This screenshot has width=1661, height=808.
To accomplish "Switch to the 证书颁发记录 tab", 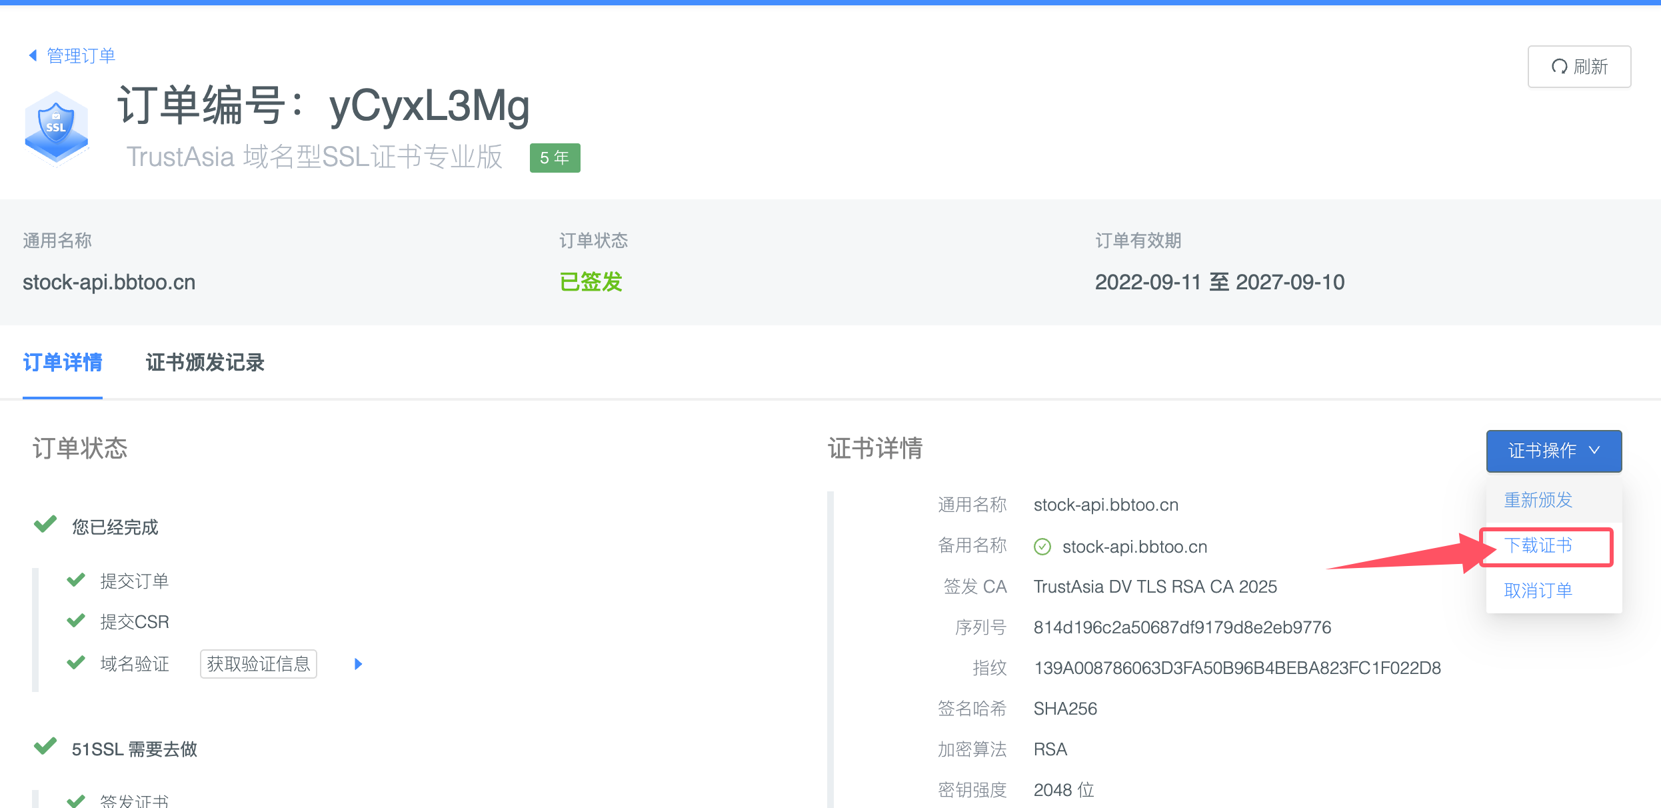I will click(205, 363).
